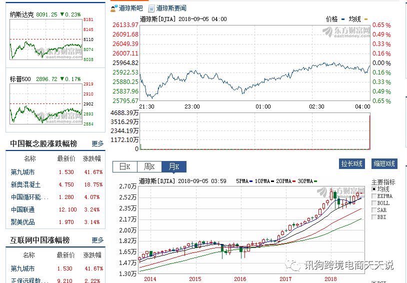The width and height of the screenshot is (407, 283).
Task: Click 拉长K线 button
Action: click(x=351, y=163)
